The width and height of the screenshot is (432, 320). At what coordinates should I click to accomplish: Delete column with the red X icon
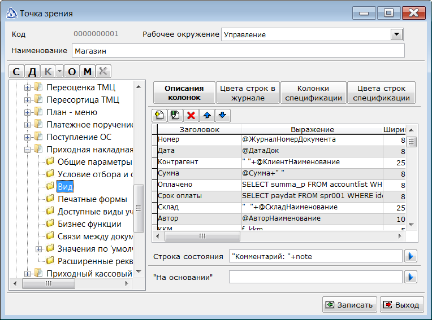click(191, 116)
